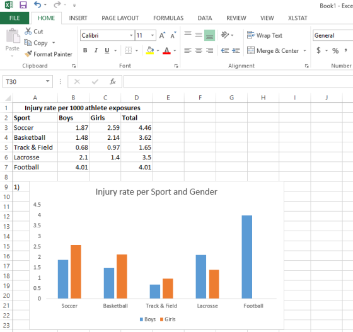
Task: Set middle vertical alignment
Action: [x=199, y=35]
